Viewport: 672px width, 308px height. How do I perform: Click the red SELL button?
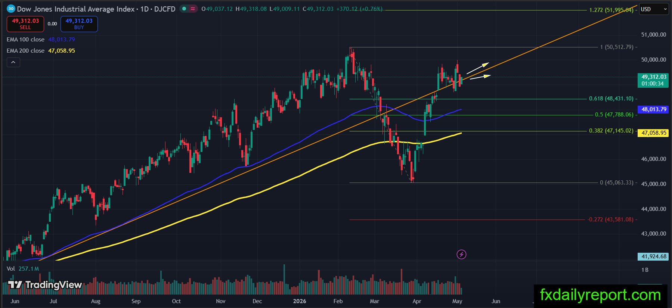[25, 24]
